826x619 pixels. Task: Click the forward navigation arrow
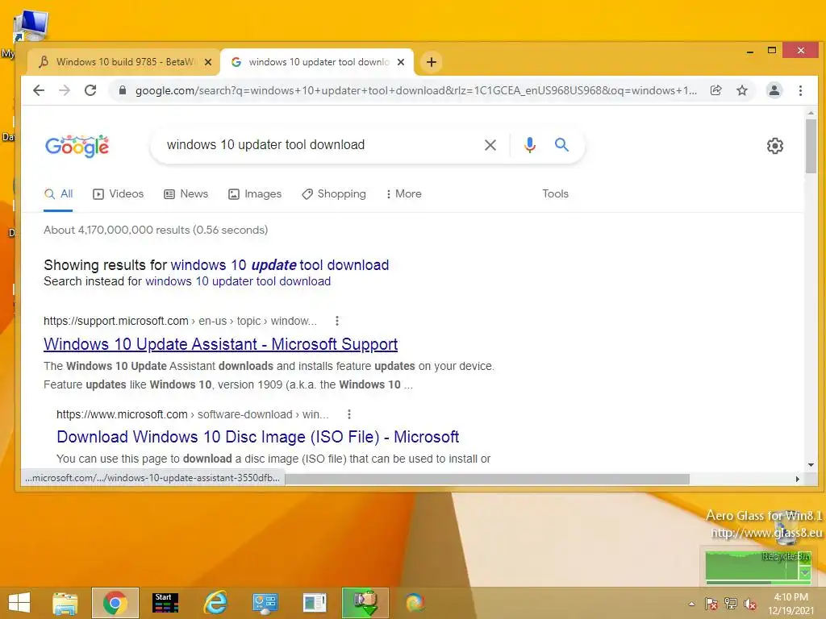pos(65,90)
